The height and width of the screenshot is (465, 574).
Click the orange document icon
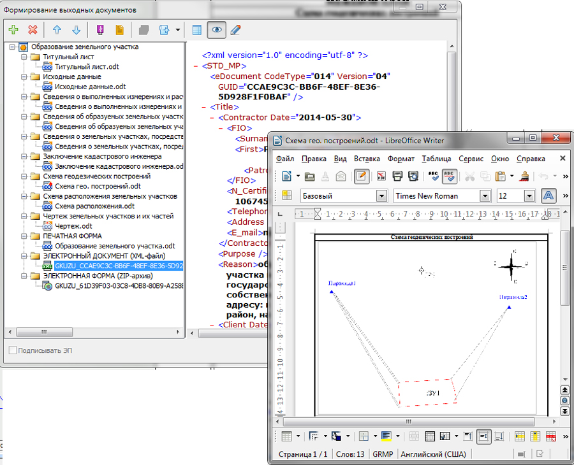[119, 30]
